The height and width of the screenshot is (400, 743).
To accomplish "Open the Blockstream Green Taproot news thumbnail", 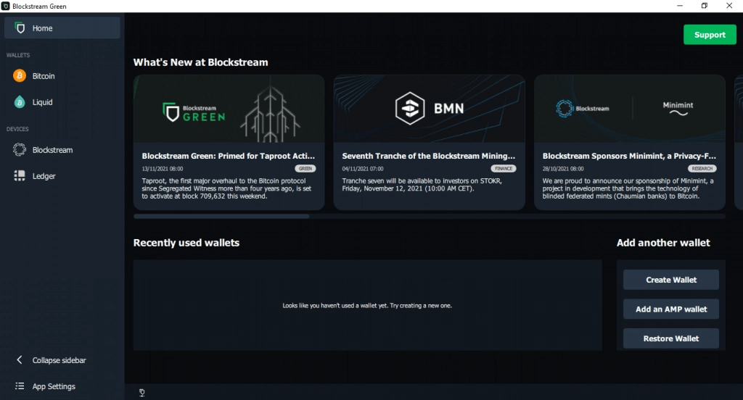I will click(x=229, y=109).
